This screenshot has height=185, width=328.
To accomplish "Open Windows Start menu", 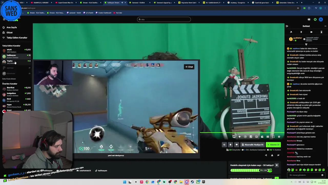I will coord(125,182).
